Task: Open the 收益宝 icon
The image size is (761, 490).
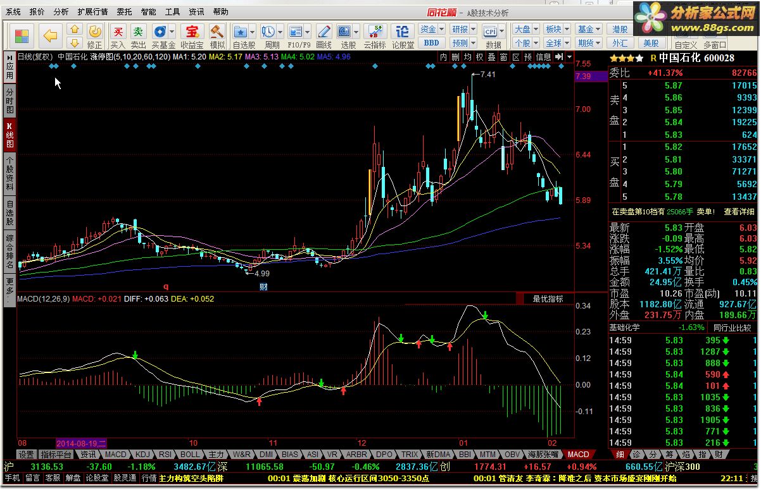Action: tap(192, 36)
